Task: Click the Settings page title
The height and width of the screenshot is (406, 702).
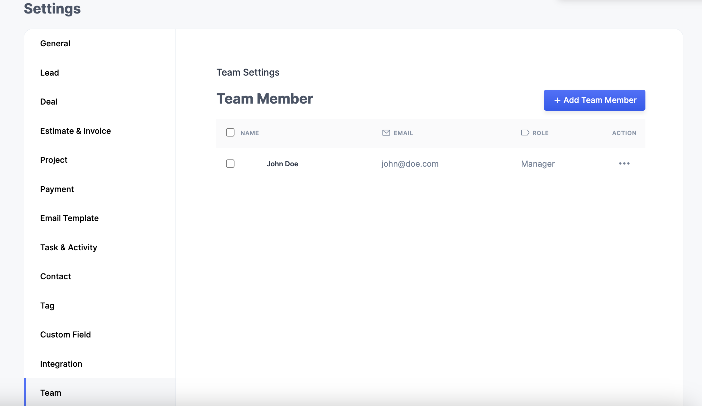Action: coord(52,8)
